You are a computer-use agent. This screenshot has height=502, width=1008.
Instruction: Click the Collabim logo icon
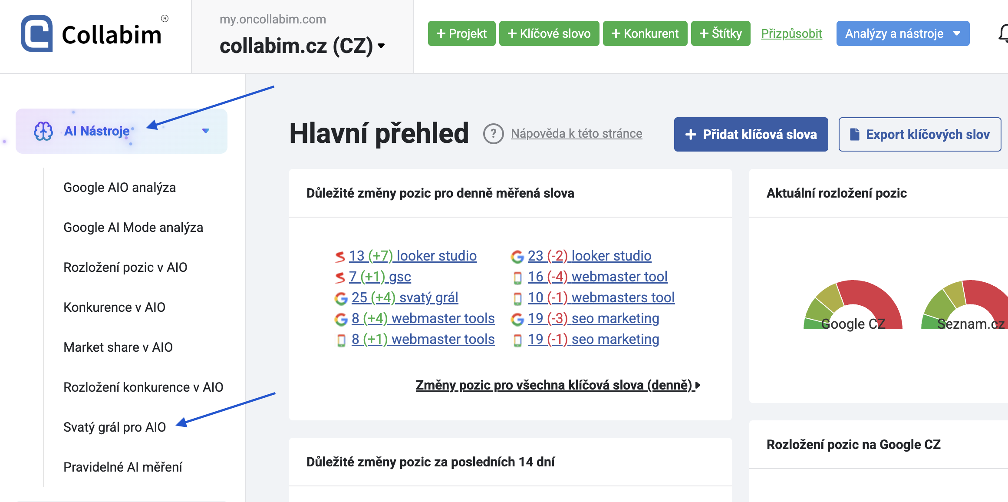[x=37, y=34]
